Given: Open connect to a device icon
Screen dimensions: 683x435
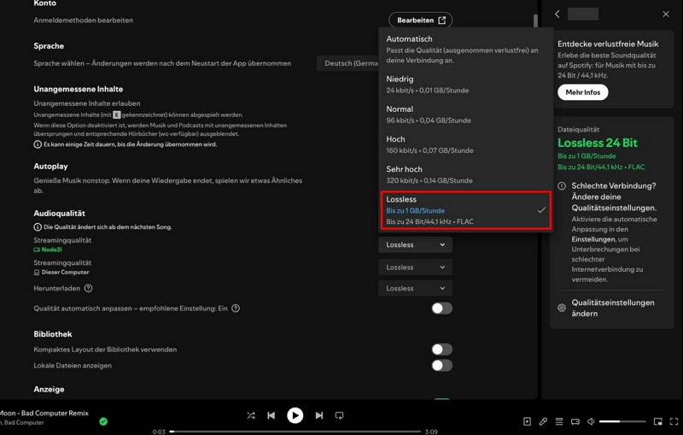Looking at the screenshot, I should point(575,421).
